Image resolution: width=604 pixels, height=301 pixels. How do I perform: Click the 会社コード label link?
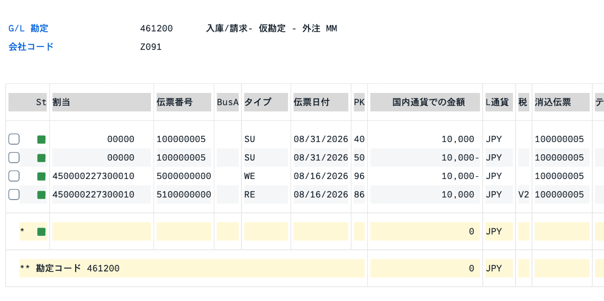31,47
